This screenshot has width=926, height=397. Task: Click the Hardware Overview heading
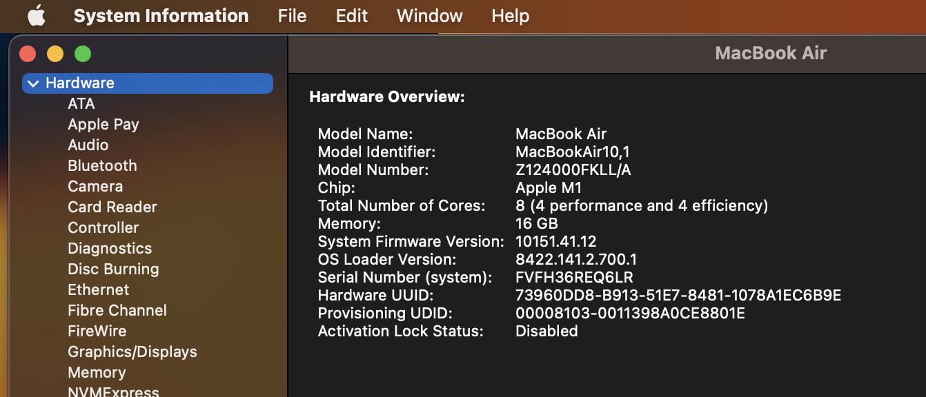pyautogui.click(x=387, y=97)
